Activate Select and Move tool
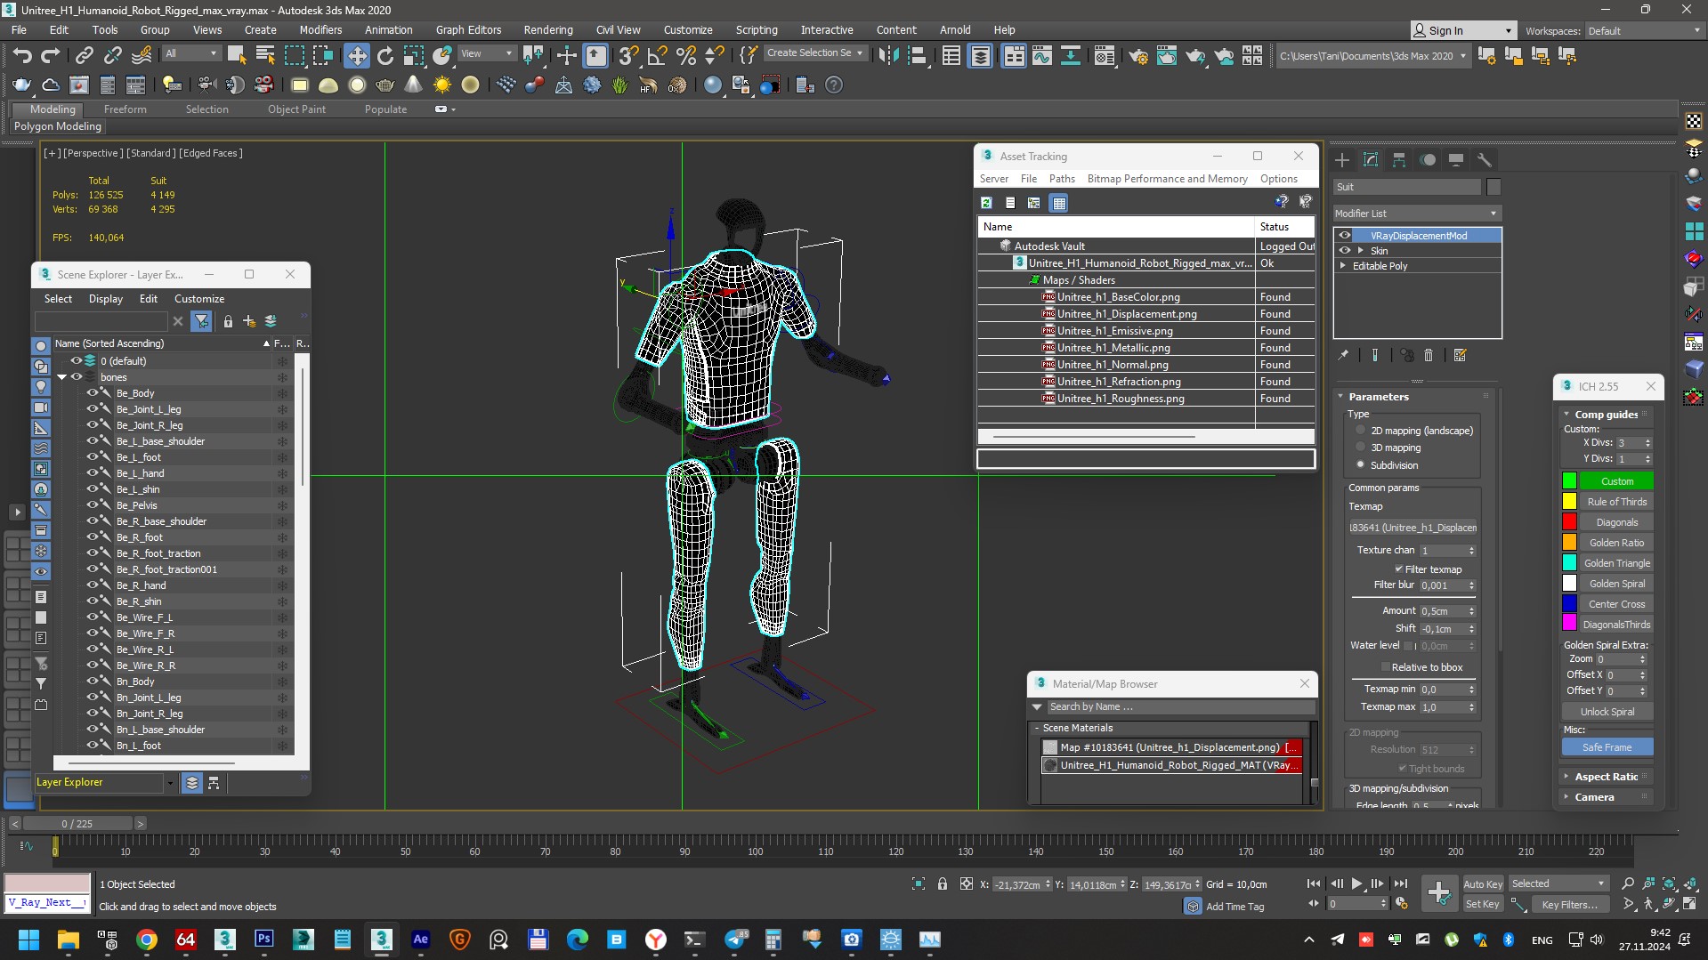Viewport: 1708px width, 960px height. (357, 55)
